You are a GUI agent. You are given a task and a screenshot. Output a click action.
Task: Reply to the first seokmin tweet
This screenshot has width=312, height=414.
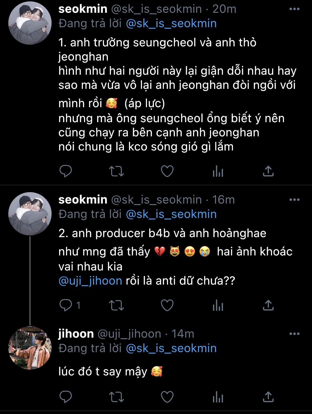point(66,171)
